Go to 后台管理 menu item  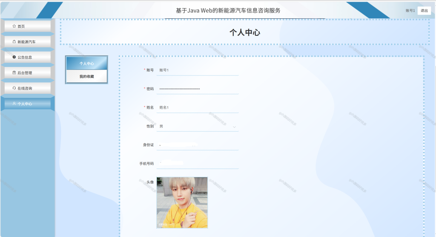(x=28, y=72)
